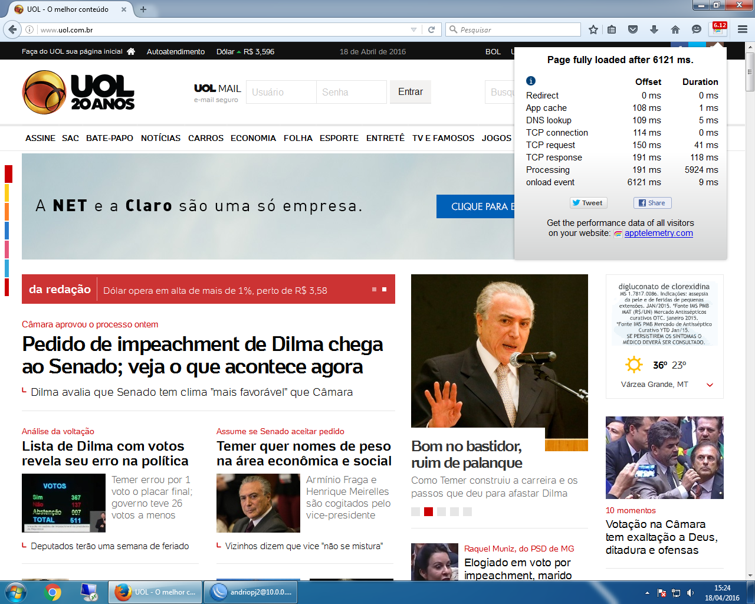Click the yellow side navigation strip
The image size is (755, 604).
(x=7, y=193)
